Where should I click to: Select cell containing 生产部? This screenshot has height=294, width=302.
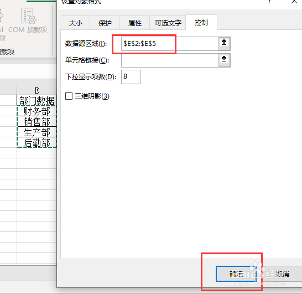(x=37, y=132)
